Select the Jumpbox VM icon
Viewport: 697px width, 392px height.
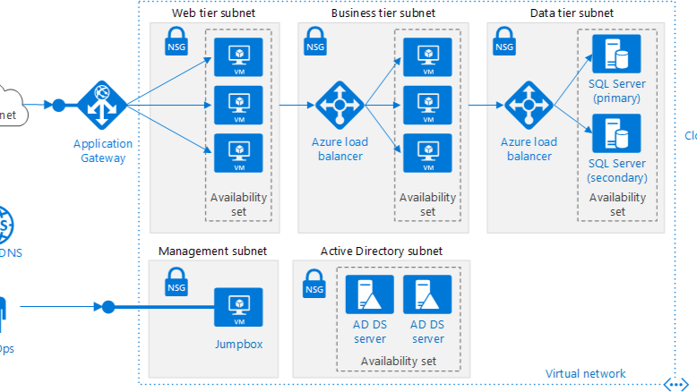tap(238, 307)
